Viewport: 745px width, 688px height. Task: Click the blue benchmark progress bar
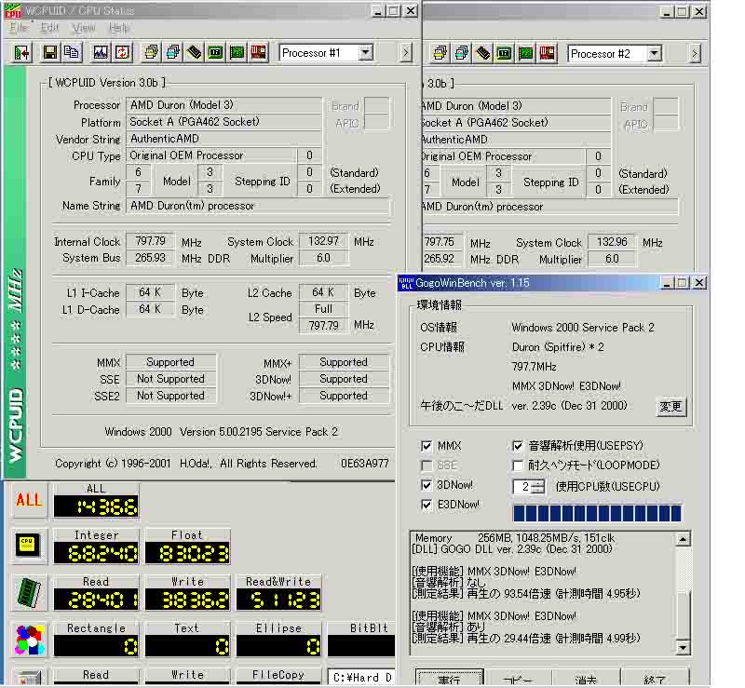click(x=597, y=514)
